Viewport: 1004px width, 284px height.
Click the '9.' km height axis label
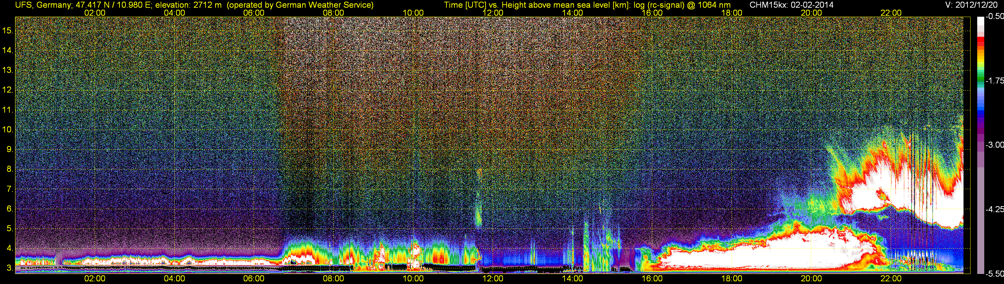click(x=10, y=149)
